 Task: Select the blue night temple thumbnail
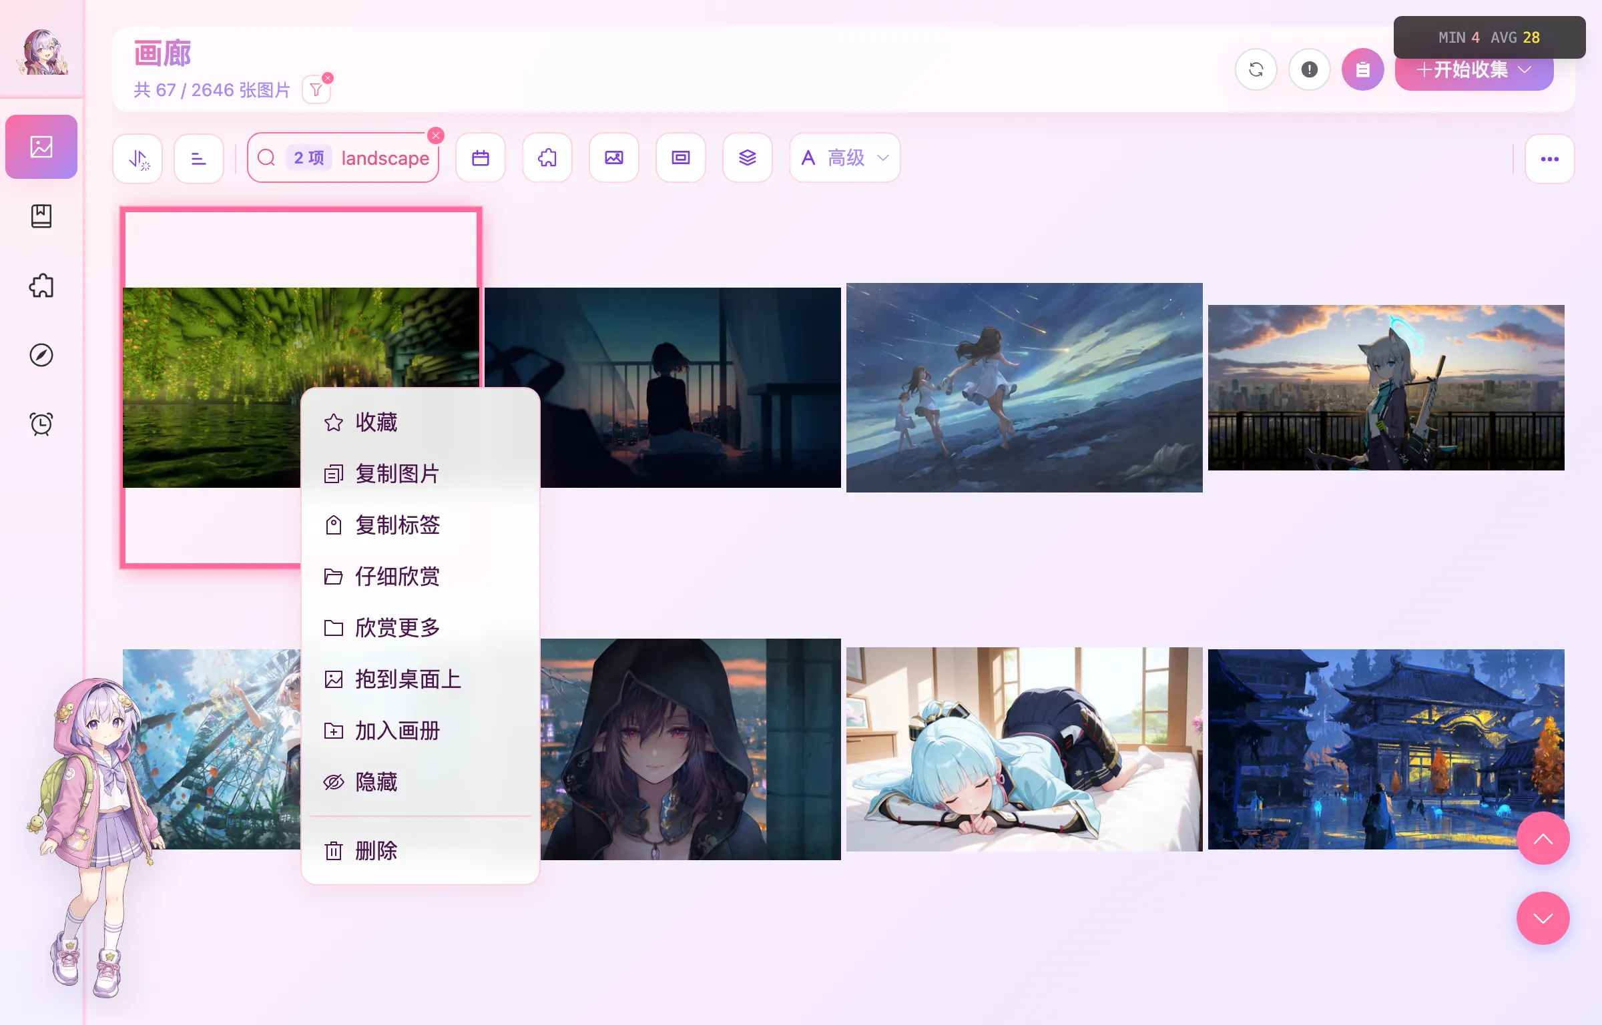click(x=1386, y=749)
